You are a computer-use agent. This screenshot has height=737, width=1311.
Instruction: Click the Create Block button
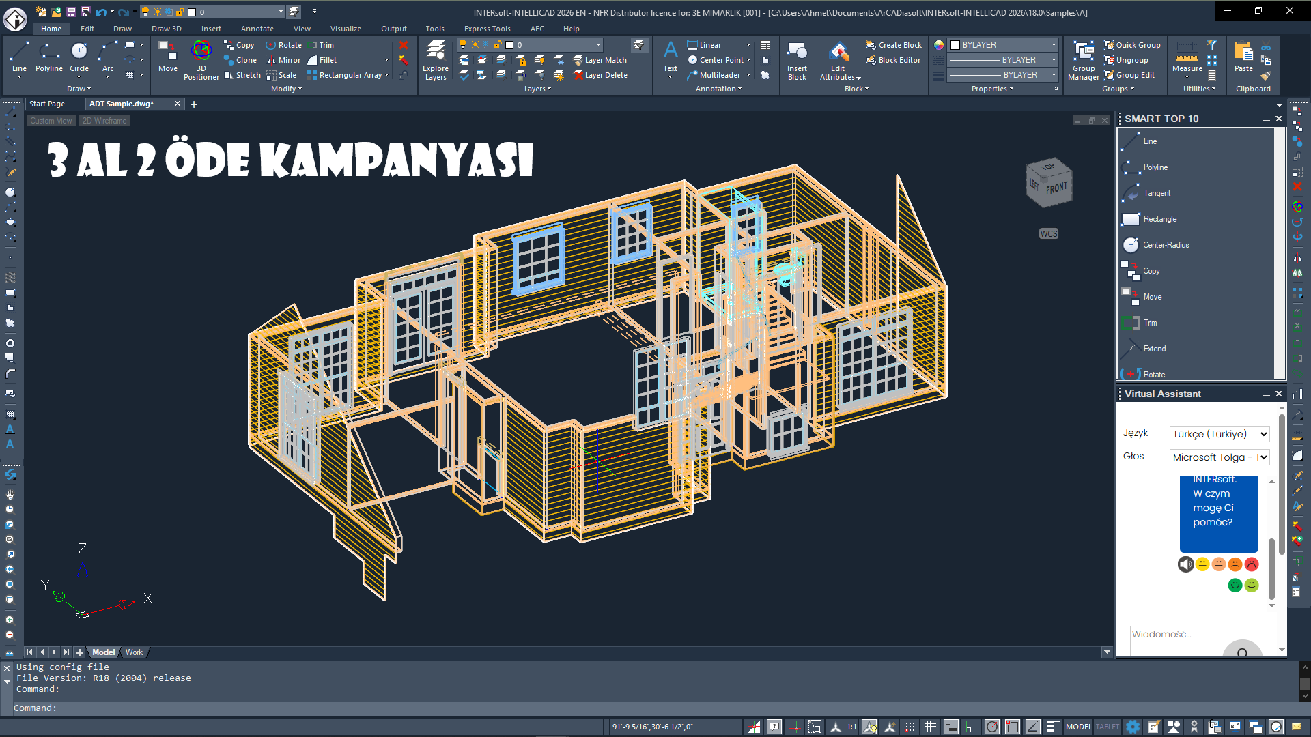(894, 45)
